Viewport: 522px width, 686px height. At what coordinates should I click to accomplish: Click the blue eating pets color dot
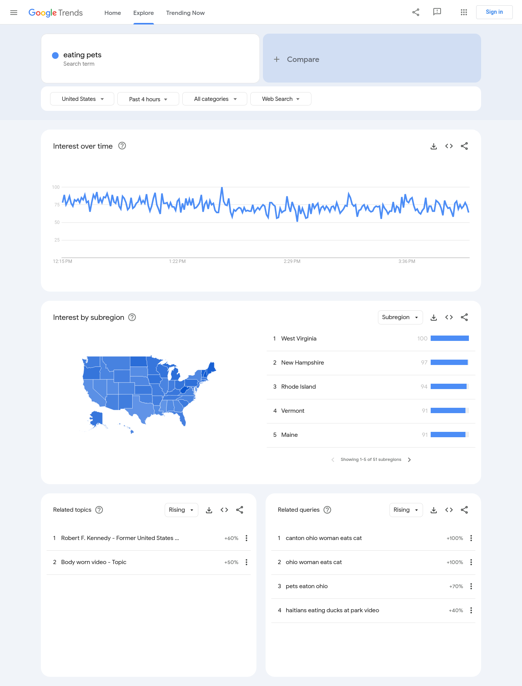click(x=55, y=55)
